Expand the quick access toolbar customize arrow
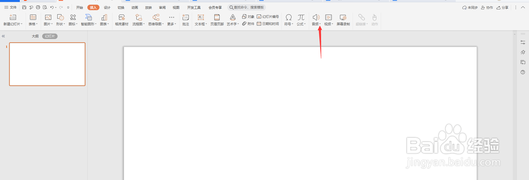 [x=68, y=8]
